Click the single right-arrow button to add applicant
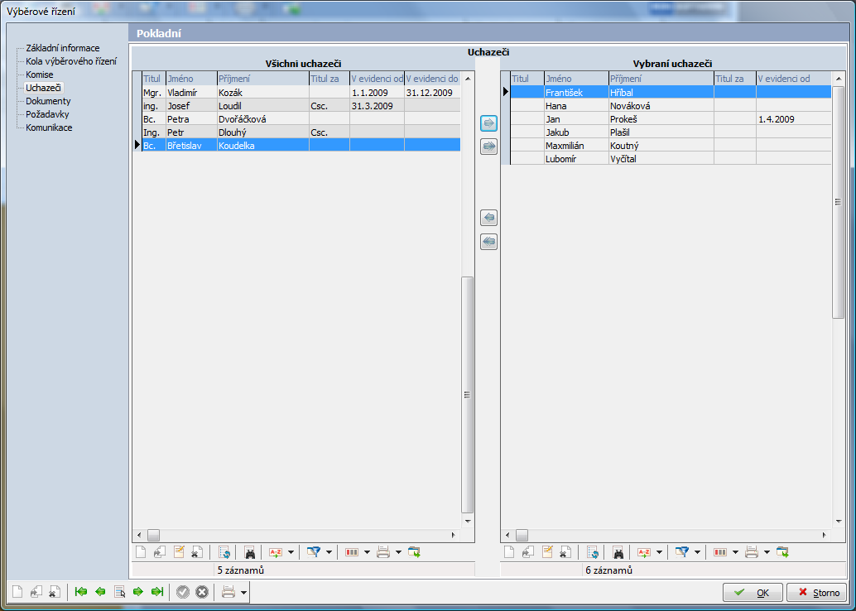The height and width of the screenshot is (611, 856). tap(488, 123)
